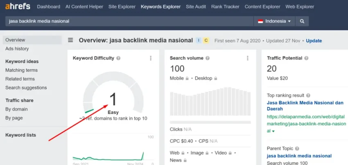
Task: Click the yellow C intent badge
Action: [x=206, y=40]
